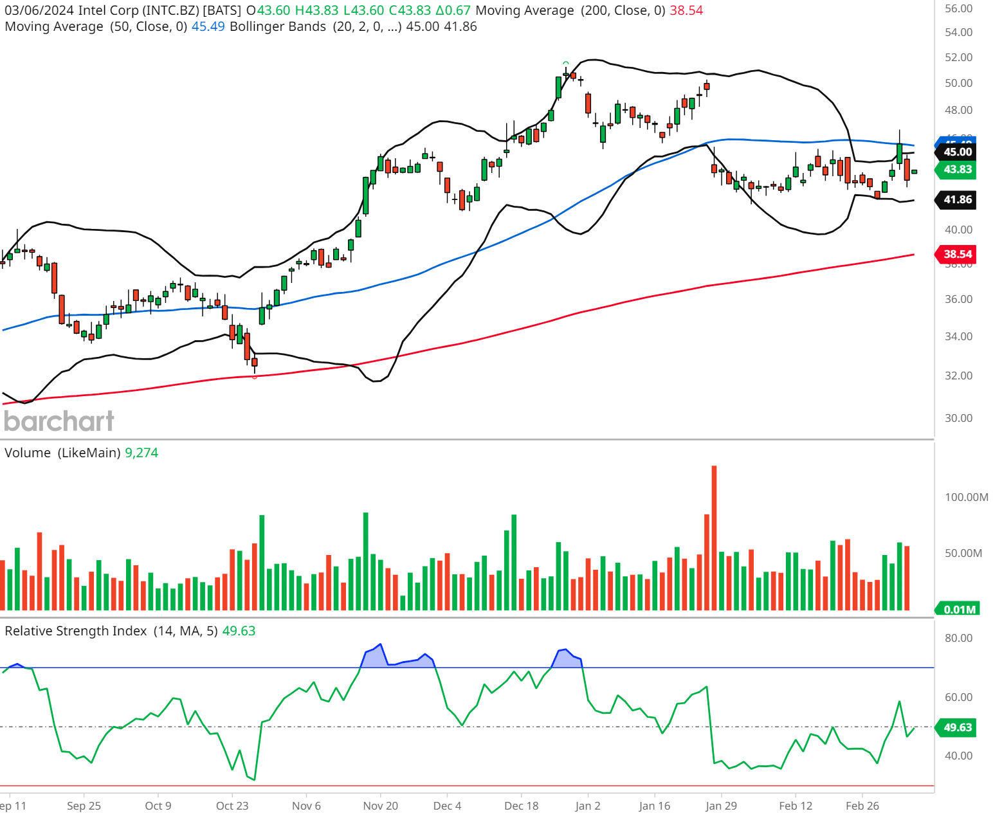Click the Oct 23 date axis label

click(x=232, y=806)
